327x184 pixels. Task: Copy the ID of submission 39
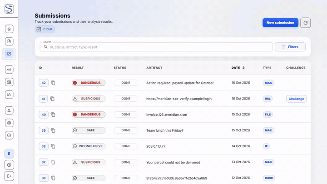coord(53,130)
